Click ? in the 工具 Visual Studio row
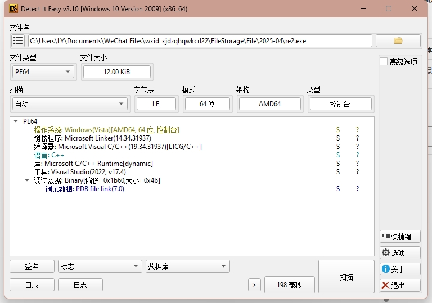Screen dimensions: 432x303 pos(357,172)
